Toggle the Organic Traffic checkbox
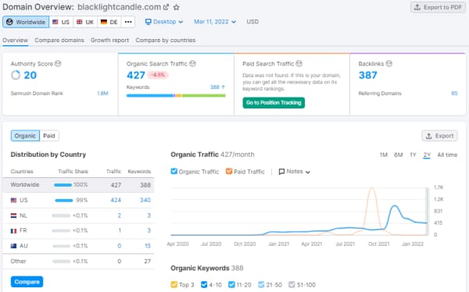 (x=174, y=172)
